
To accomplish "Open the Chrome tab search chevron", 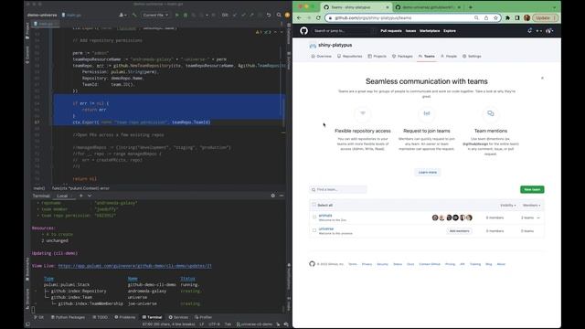I will click(555, 7).
